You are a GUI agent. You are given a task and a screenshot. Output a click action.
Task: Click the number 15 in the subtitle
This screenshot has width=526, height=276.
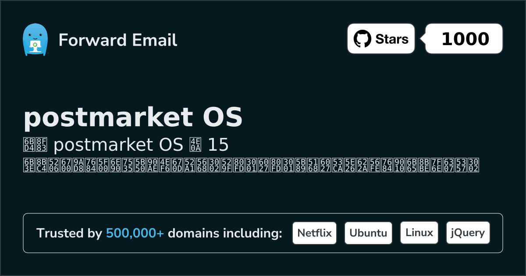pyautogui.click(x=218, y=145)
